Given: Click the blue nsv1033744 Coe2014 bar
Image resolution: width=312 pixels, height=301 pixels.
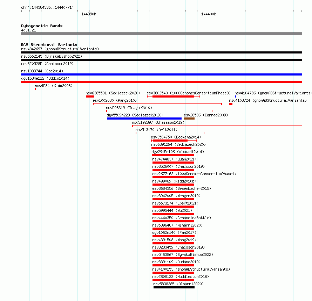Looking at the screenshot, I should (161, 74).
